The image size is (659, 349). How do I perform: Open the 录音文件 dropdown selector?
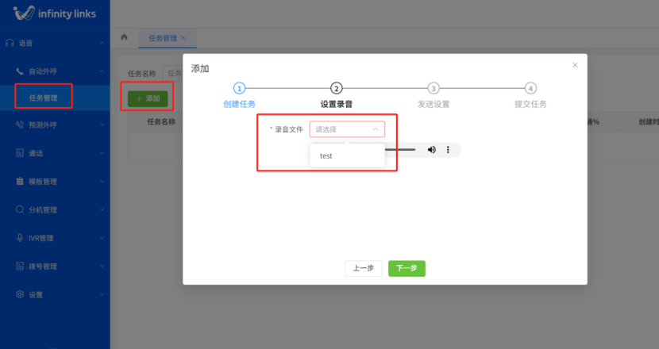pos(346,129)
